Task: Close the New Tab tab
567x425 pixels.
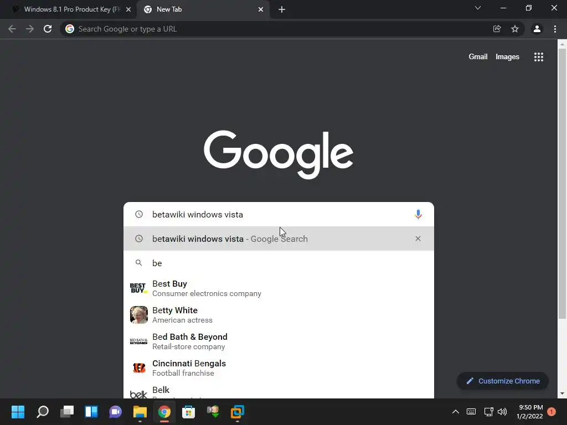Action: pos(261,9)
